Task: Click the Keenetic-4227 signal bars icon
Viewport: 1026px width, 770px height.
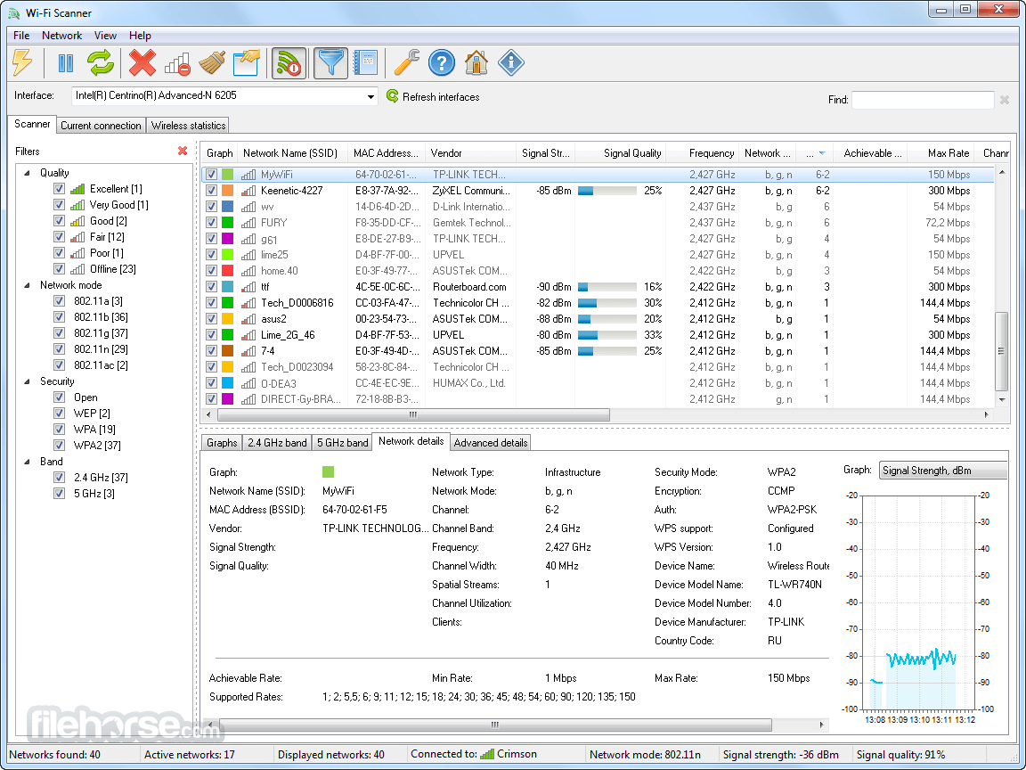Action: [248, 191]
